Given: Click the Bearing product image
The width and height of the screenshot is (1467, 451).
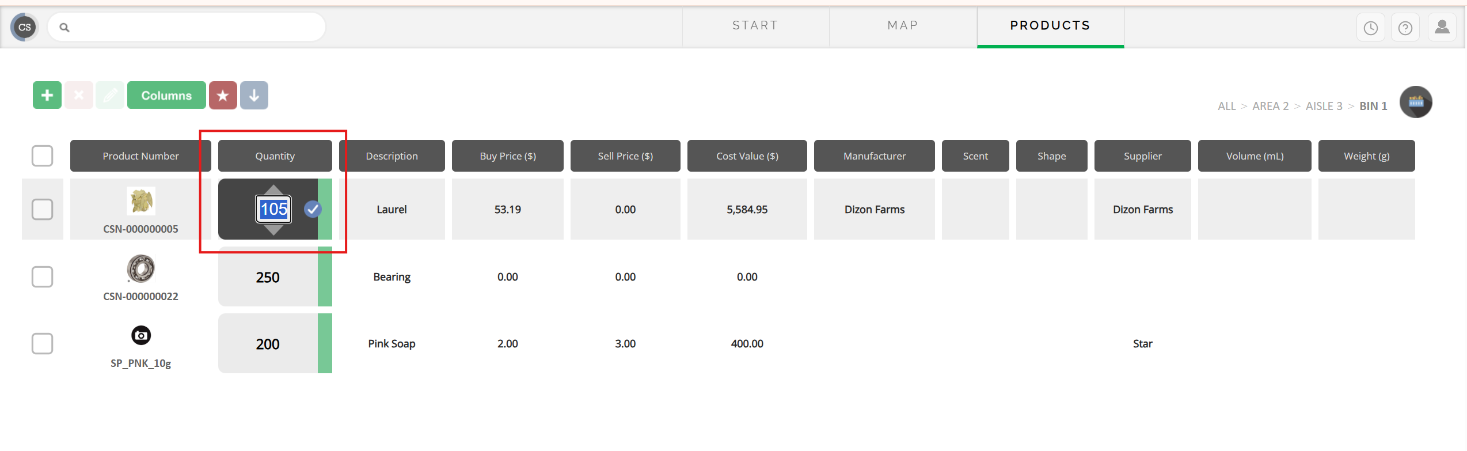Looking at the screenshot, I should (141, 268).
